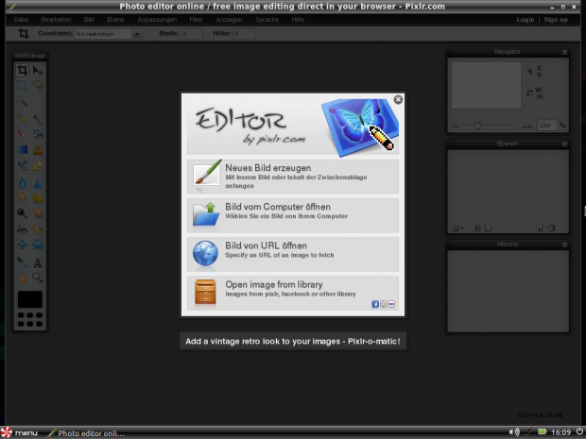Click the Login link
The width and height of the screenshot is (586, 439).
tap(526, 19)
